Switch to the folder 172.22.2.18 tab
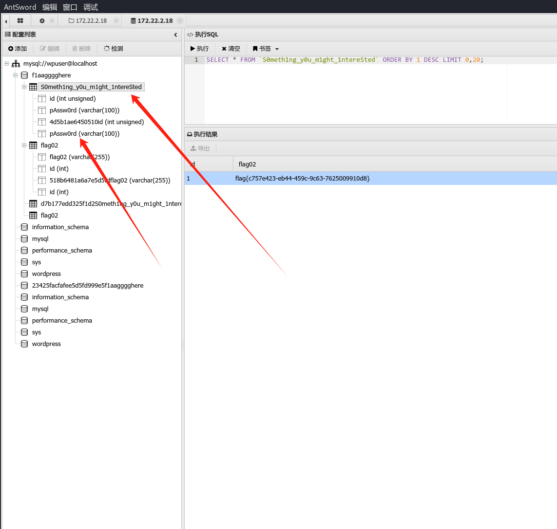This screenshot has width=557, height=529. tap(87, 20)
